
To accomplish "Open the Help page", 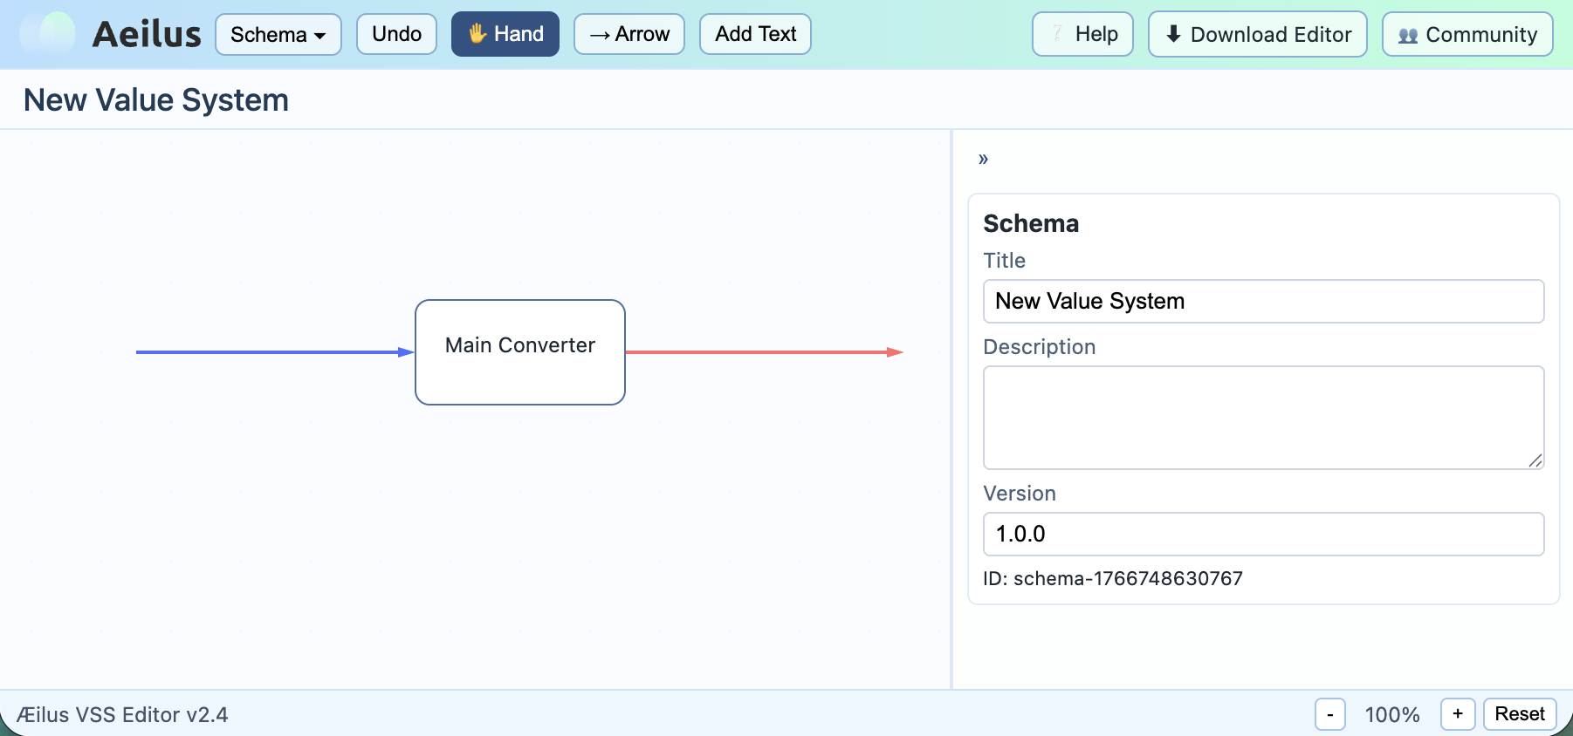I will (1082, 34).
